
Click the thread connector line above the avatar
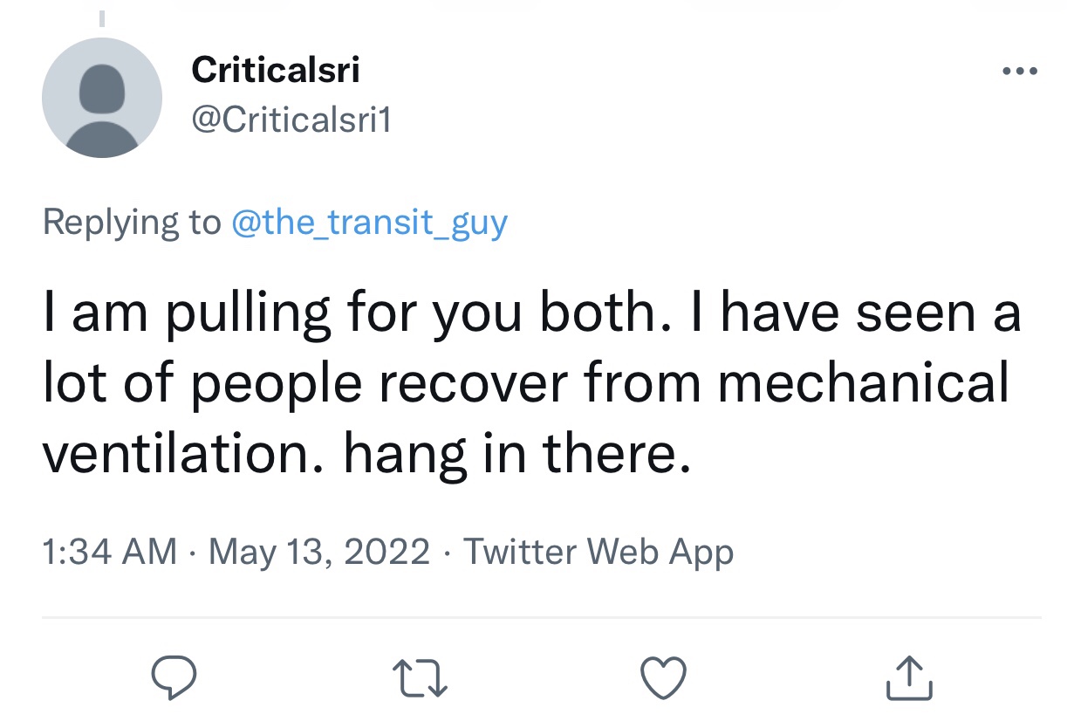pos(101,17)
